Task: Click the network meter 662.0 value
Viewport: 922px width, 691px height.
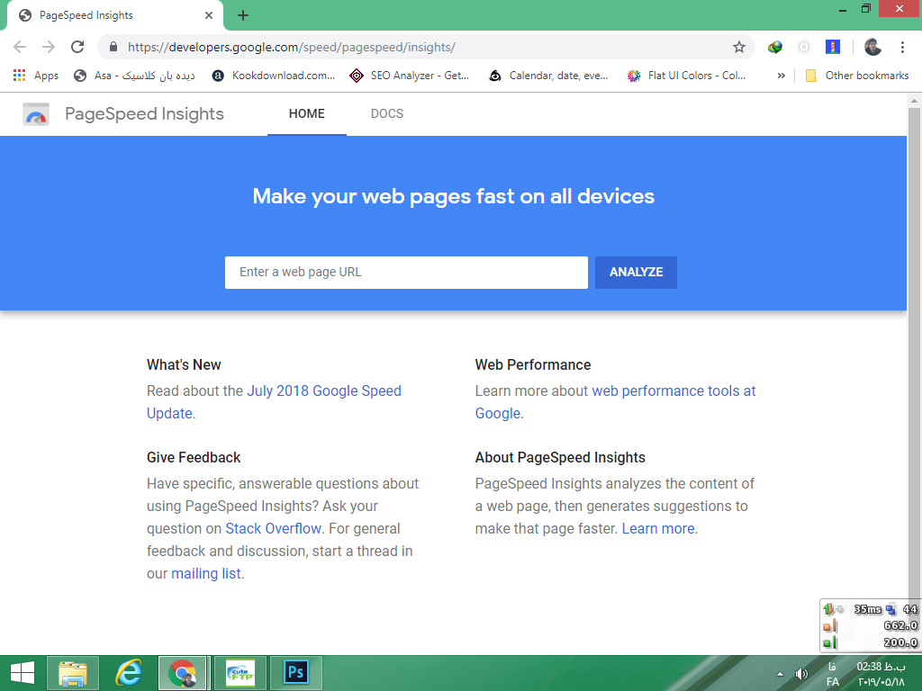Action: (900, 626)
